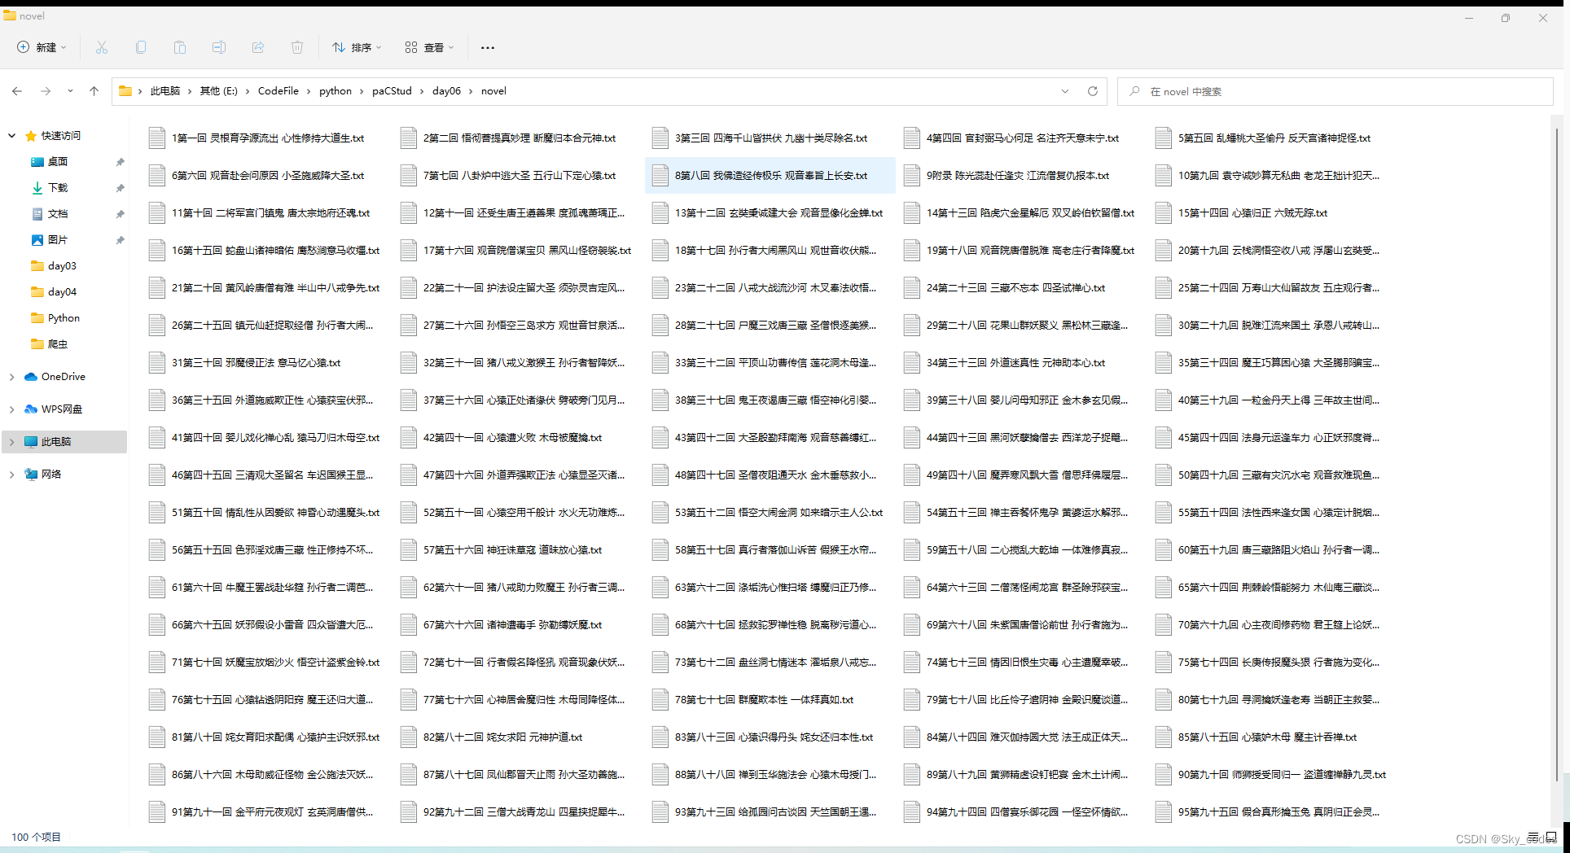The image size is (1570, 853).
Task: Click the Share icon in toolbar
Action: (x=258, y=47)
